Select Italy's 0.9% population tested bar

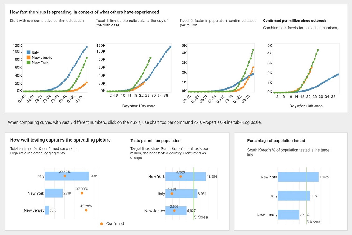tap(293, 196)
